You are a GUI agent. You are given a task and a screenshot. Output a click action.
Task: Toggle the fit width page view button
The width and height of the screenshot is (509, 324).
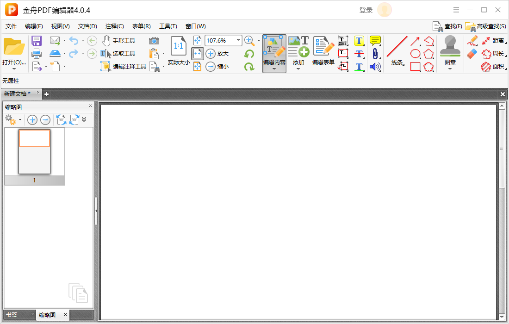click(x=198, y=54)
